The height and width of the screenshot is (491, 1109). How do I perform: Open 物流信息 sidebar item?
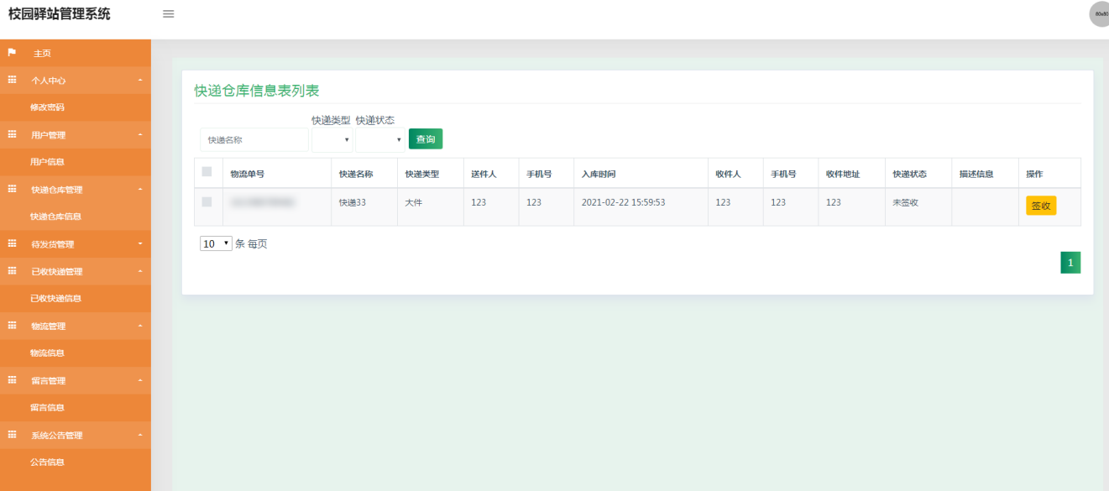click(76, 353)
